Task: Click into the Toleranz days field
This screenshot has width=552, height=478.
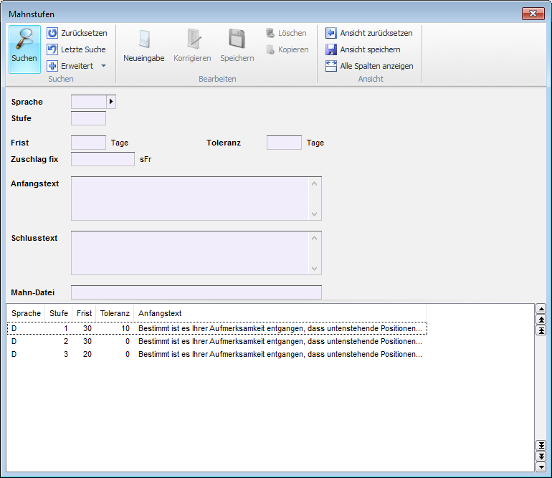Action: [x=284, y=143]
